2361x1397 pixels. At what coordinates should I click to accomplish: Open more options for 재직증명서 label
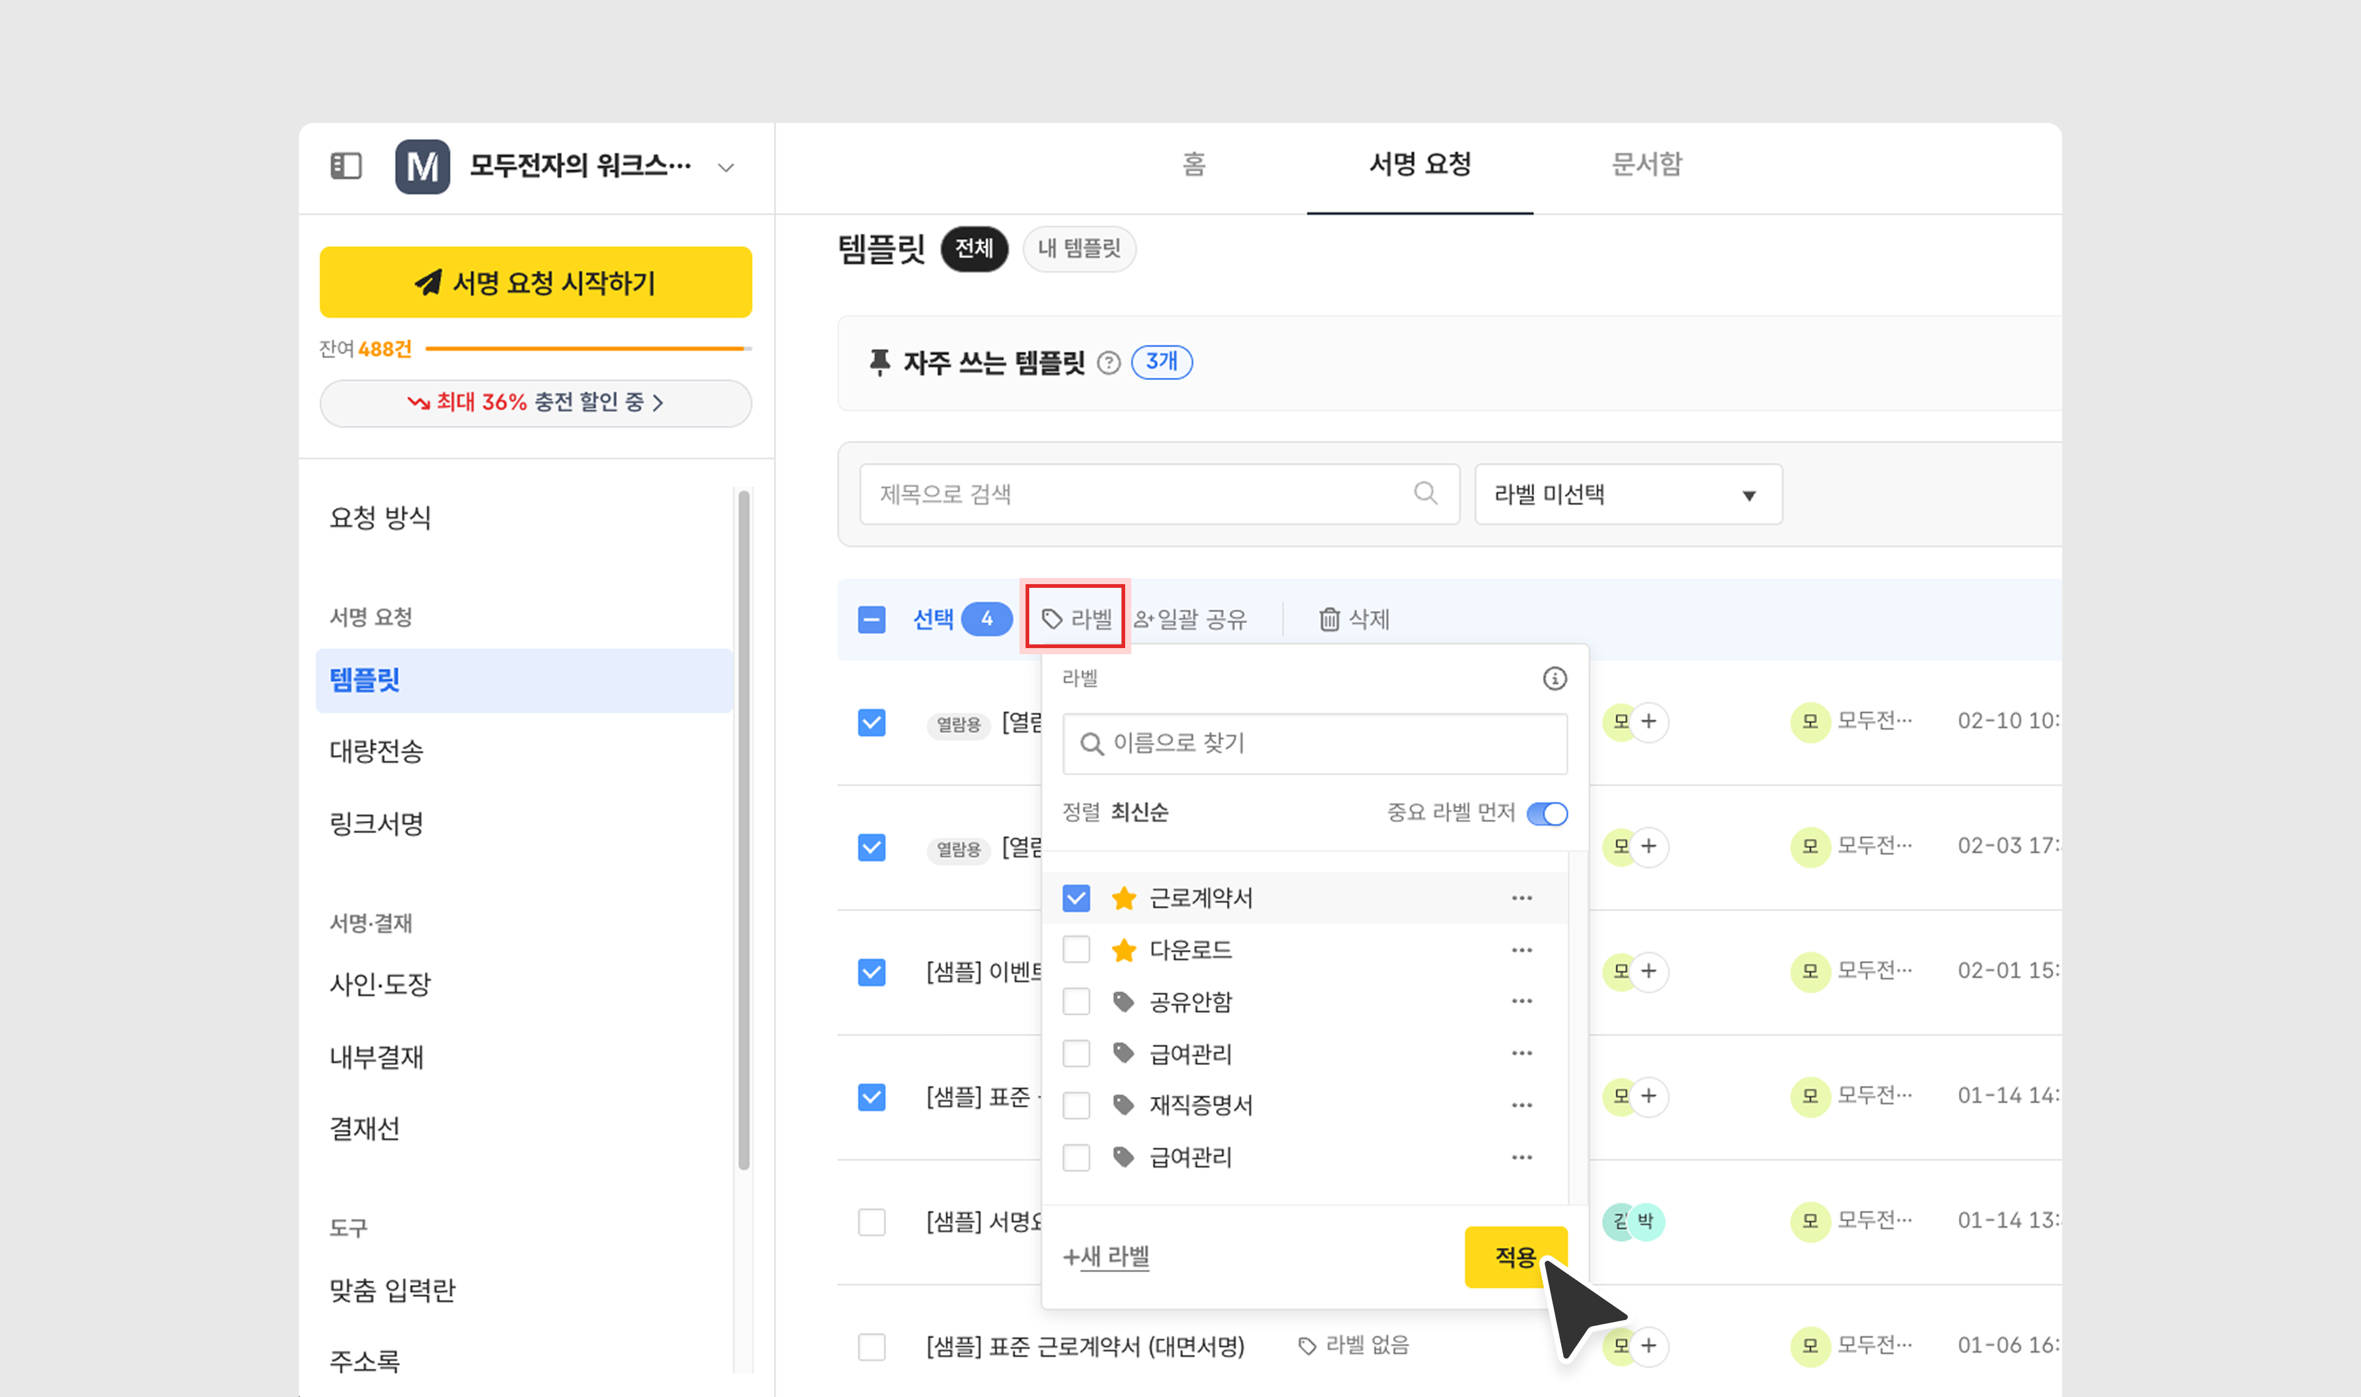click(x=1521, y=1105)
